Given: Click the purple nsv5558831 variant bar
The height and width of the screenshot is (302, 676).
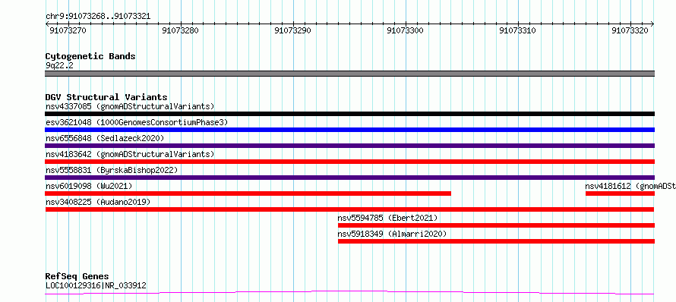Looking at the screenshot, I should tap(349, 178).
